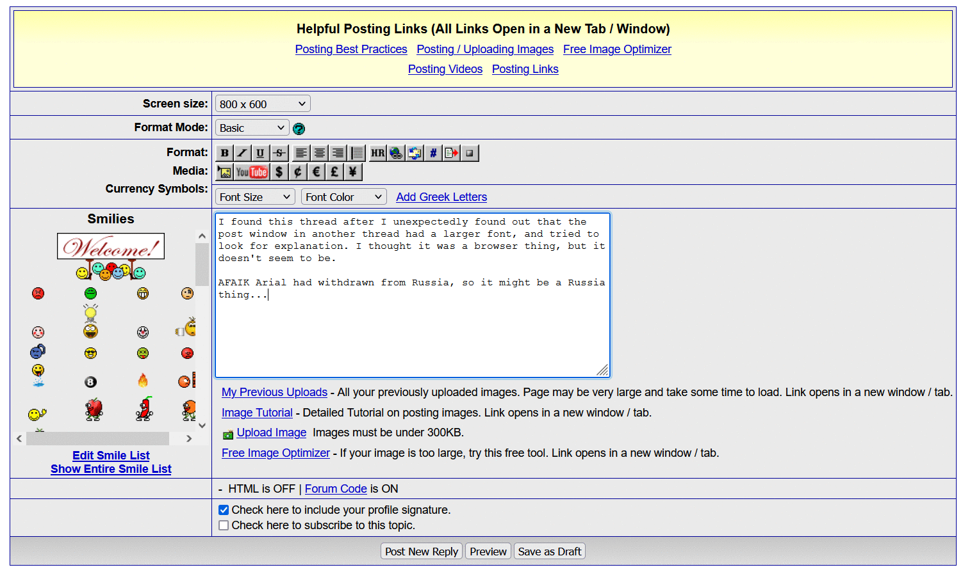Screen dimensions: 963x572
Task: Insert the red angry face smiley
Action: click(38, 294)
